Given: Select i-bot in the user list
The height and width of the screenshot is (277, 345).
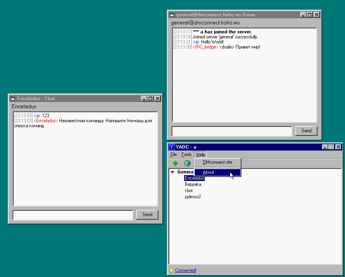Looking at the screenshot, I should [x=189, y=190].
